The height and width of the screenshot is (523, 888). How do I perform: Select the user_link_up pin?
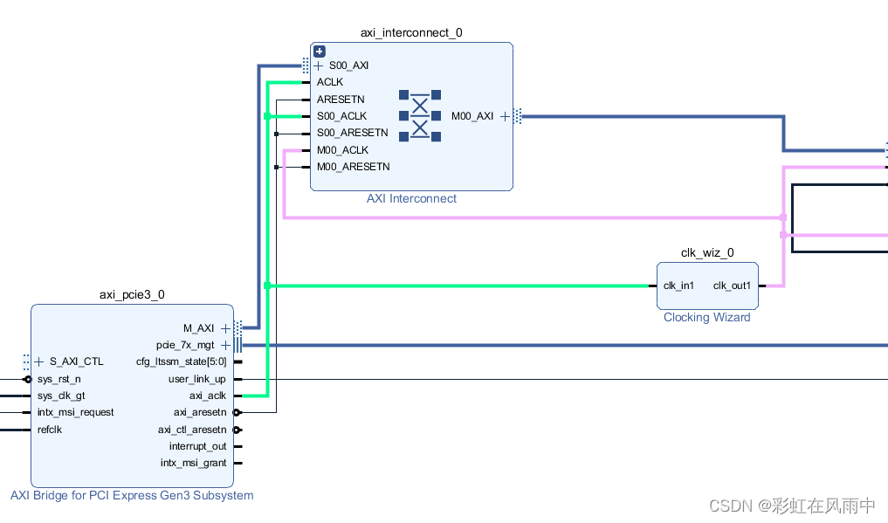click(x=196, y=379)
